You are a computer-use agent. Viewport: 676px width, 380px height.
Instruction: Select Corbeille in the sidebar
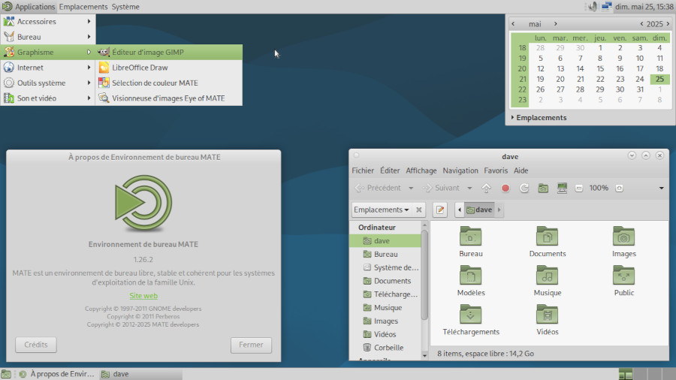point(385,348)
